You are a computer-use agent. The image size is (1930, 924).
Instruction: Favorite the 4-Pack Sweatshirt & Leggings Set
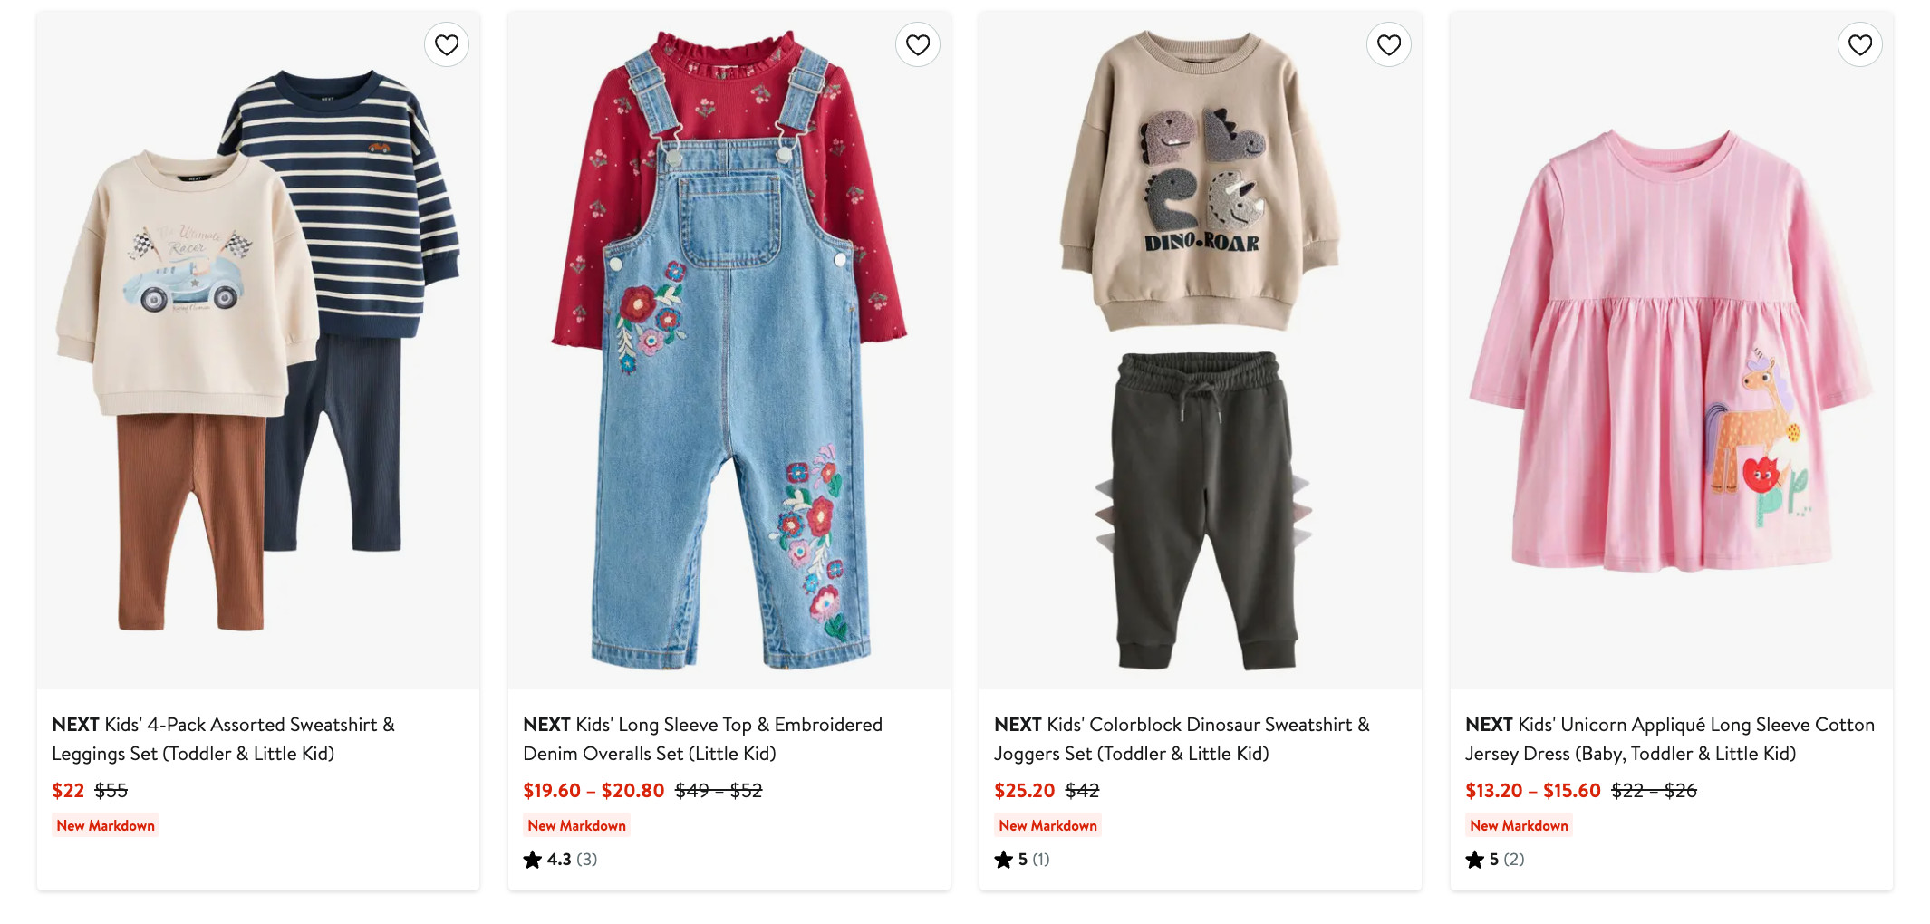(x=447, y=44)
